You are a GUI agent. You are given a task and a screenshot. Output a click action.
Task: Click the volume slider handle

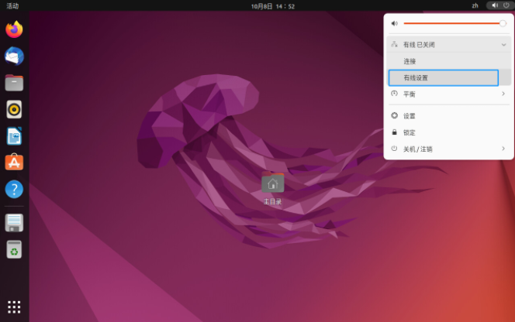click(503, 23)
